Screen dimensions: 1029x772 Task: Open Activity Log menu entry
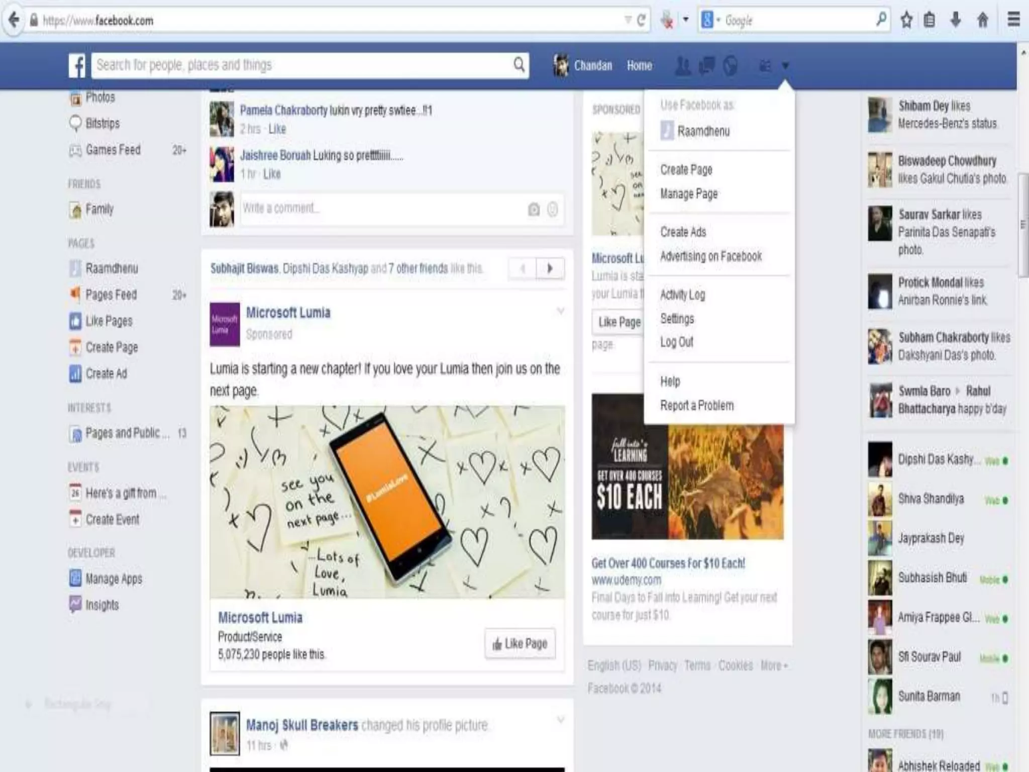682,295
